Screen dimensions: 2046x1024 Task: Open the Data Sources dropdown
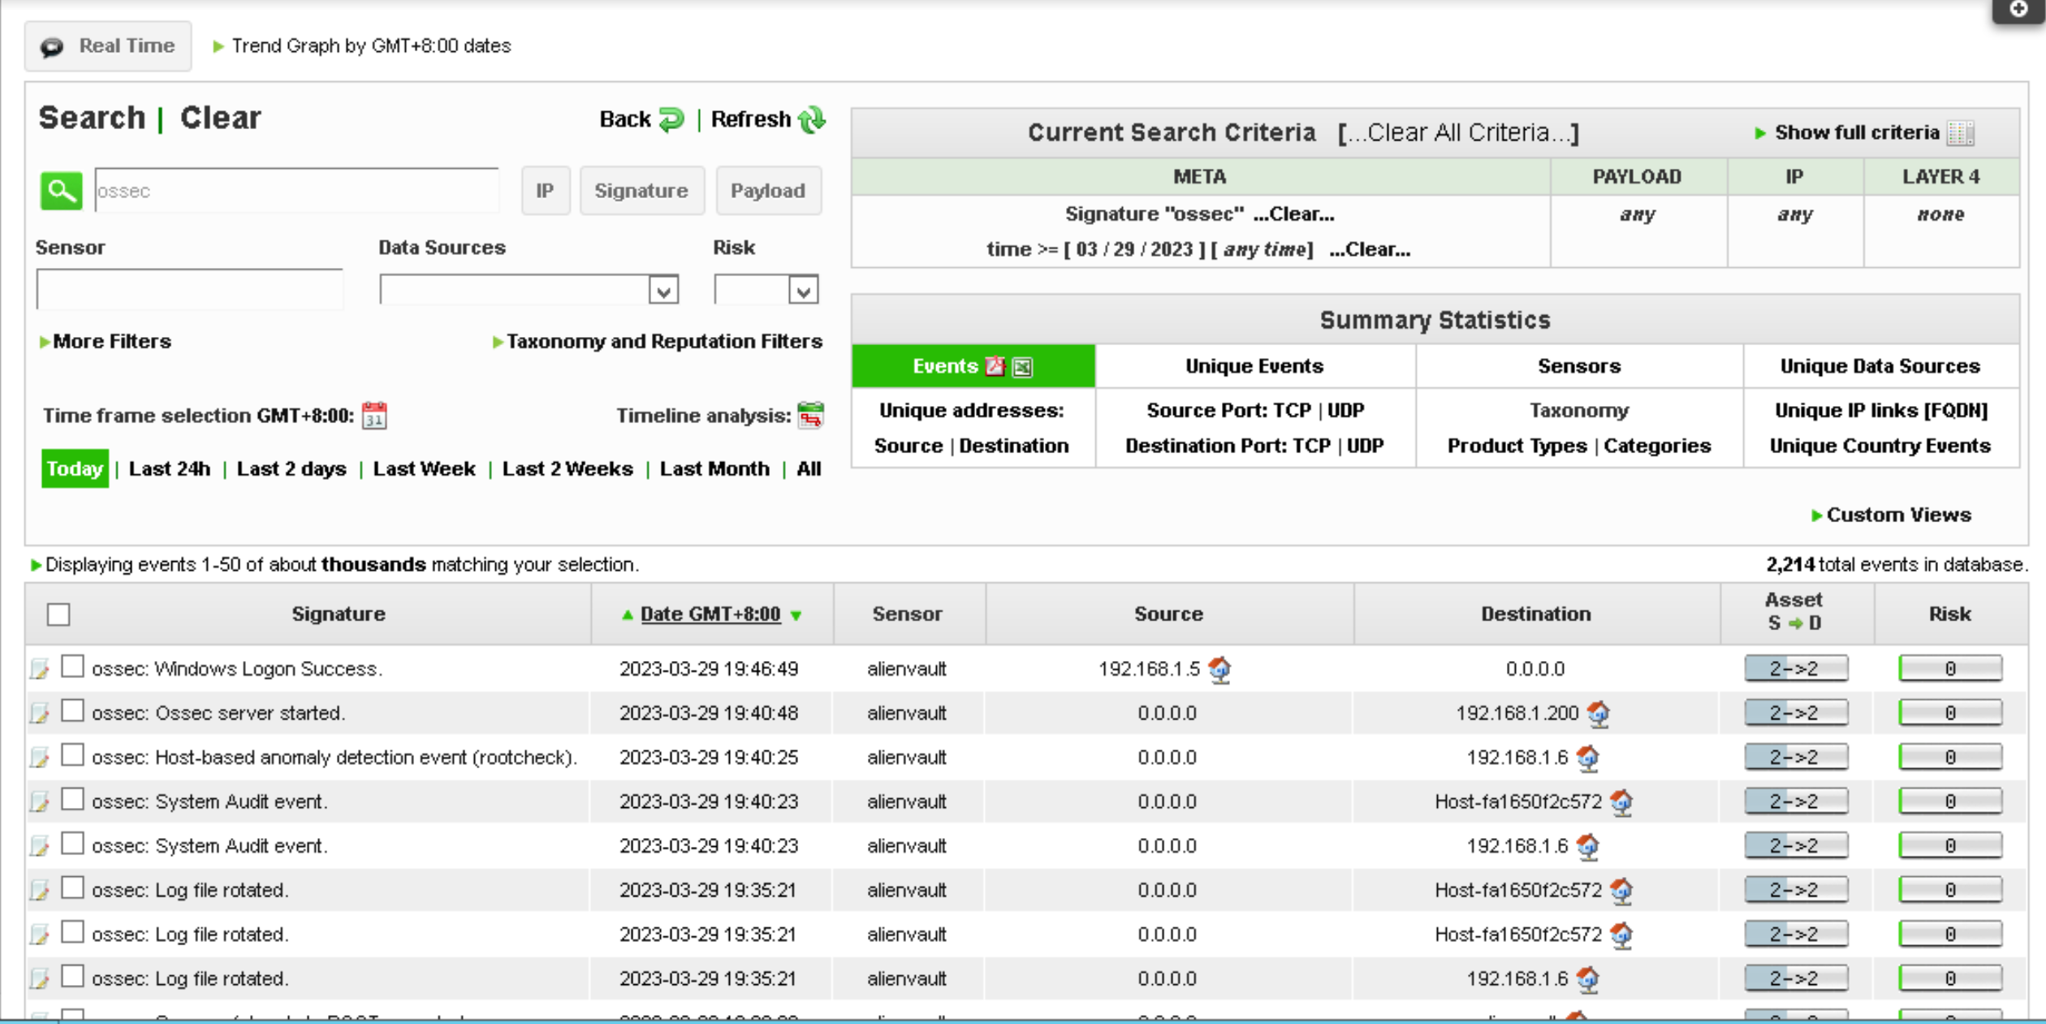point(663,291)
